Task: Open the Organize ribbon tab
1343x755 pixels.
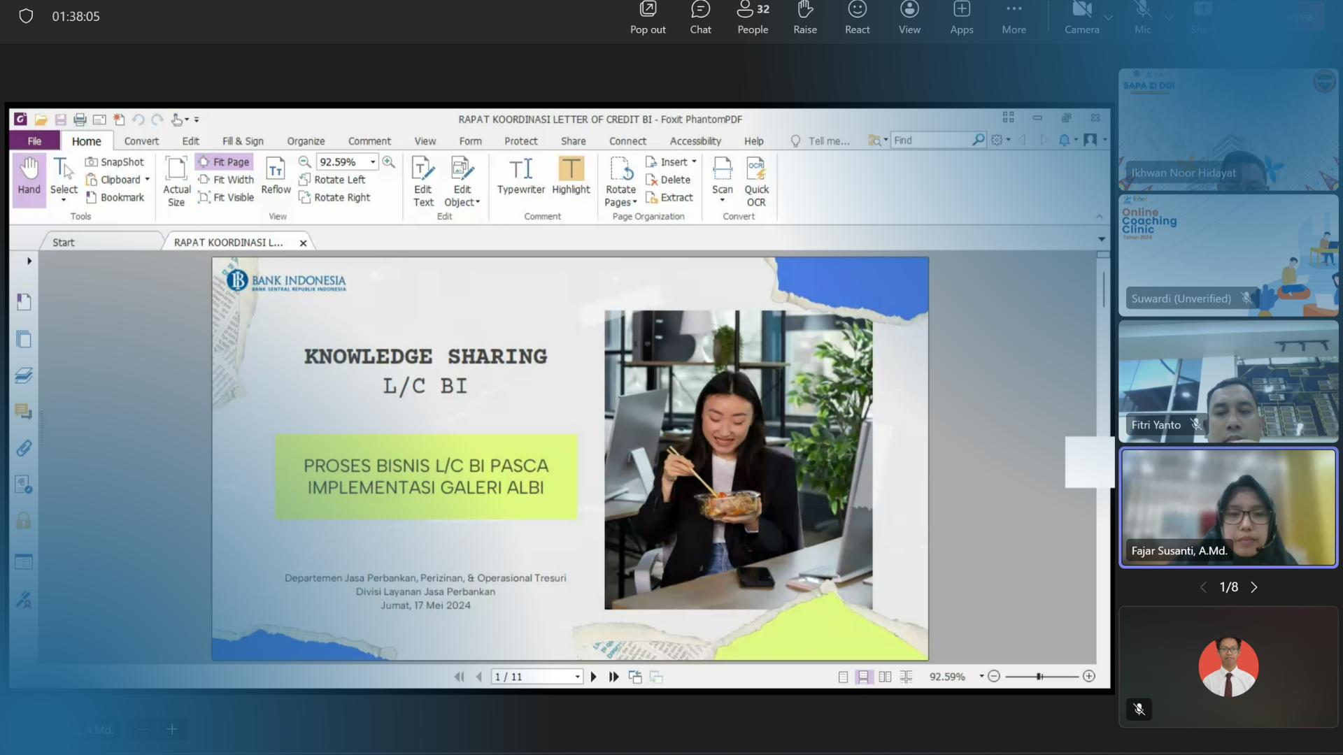Action: 306,141
